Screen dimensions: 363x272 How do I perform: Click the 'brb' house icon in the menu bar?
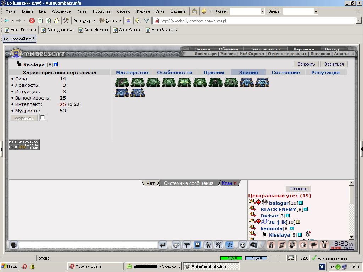click(194, 11)
